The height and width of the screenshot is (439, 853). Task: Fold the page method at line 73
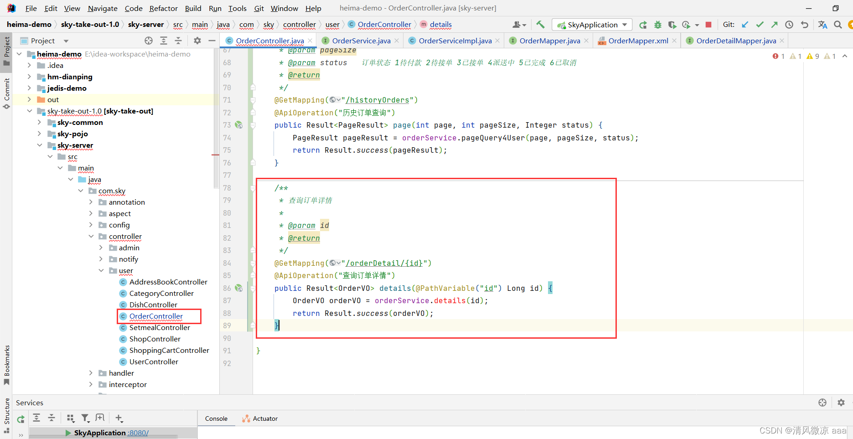253,125
